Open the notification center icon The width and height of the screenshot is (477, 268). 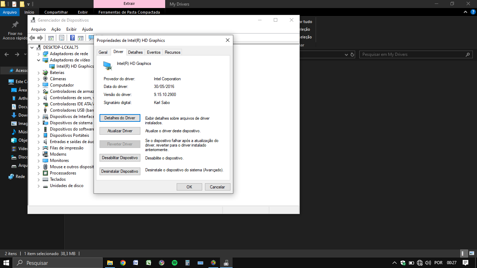[x=465, y=263]
